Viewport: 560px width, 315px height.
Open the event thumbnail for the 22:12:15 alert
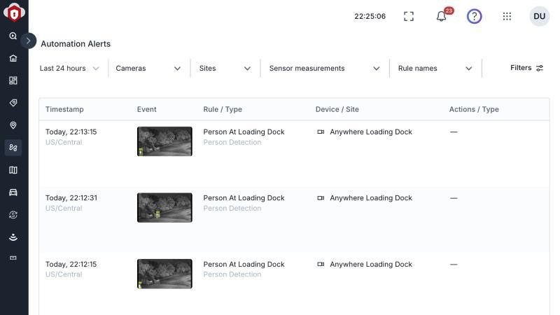[x=164, y=274]
